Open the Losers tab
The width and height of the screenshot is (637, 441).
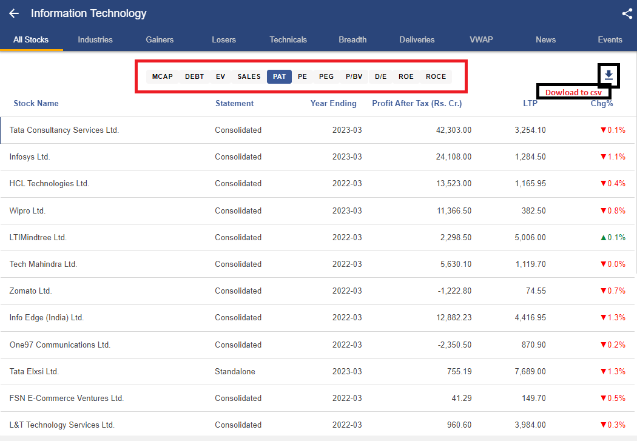click(x=224, y=40)
